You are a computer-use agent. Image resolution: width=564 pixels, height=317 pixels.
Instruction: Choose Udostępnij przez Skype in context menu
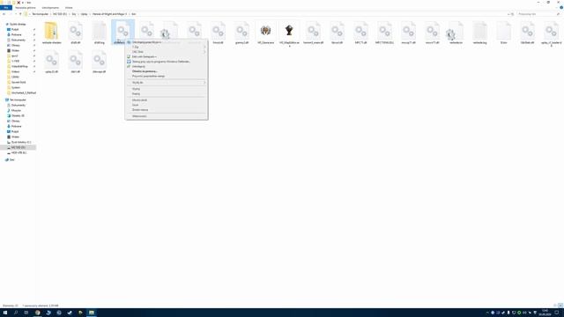(x=167, y=42)
